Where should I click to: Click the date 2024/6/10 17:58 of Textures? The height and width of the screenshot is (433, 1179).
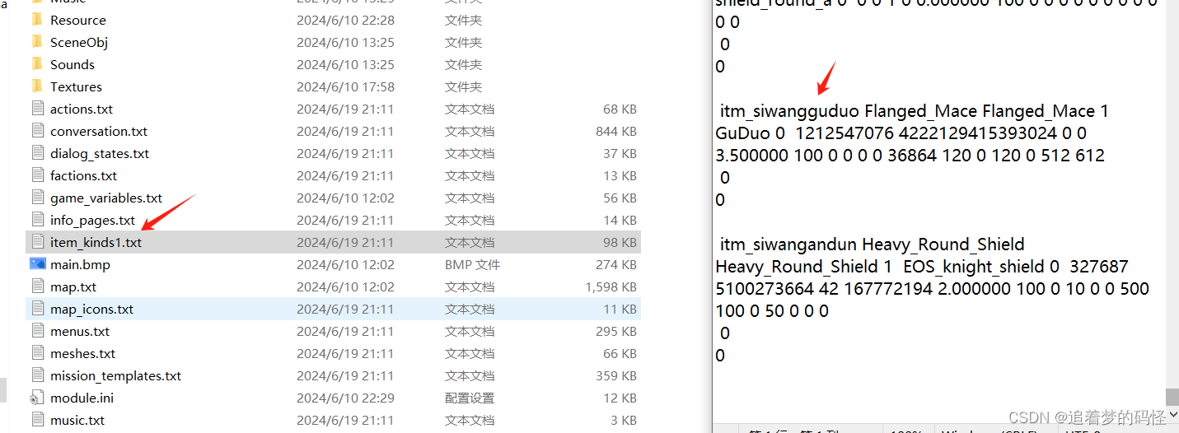coord(345,86)
